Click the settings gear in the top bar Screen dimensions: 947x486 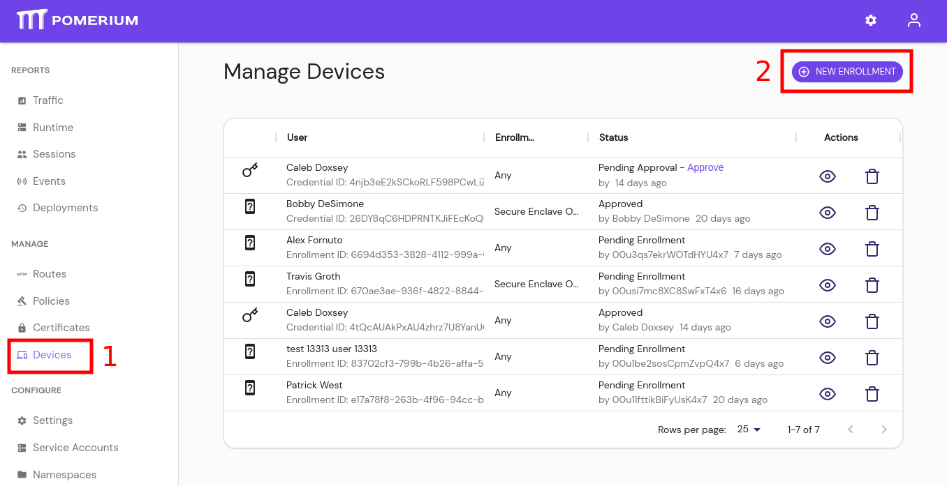pos(870,20)
